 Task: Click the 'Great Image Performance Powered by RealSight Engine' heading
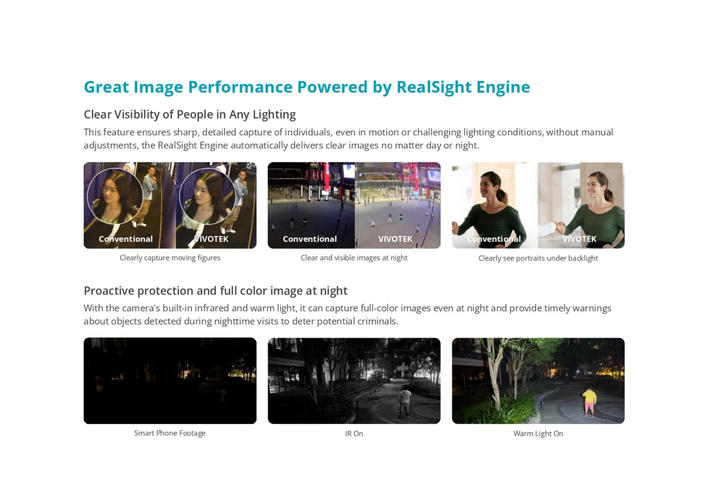tap(307, 87)
